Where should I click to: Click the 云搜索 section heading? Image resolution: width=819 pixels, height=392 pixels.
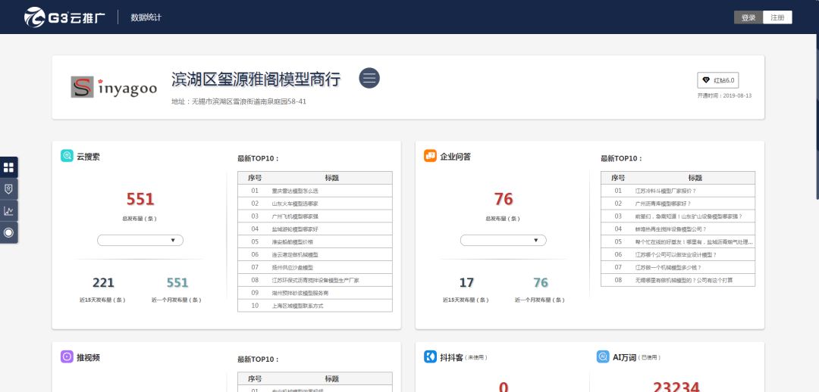tap(88, 157)
